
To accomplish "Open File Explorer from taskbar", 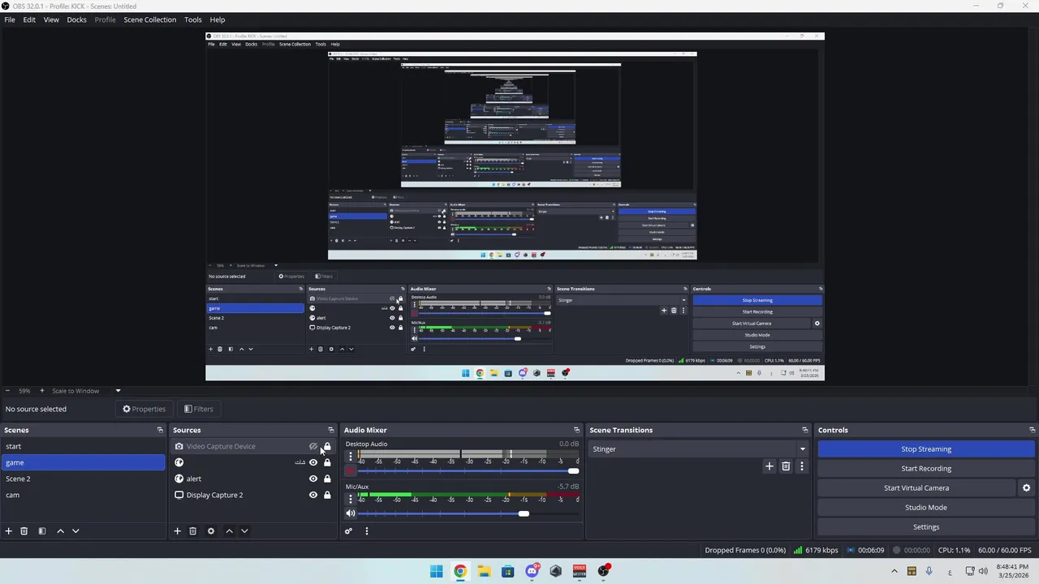I will point(484,571).
